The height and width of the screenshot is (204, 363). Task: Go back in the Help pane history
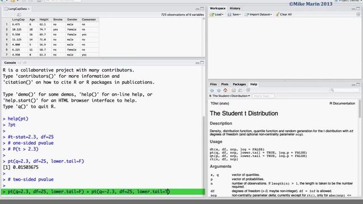pos(212,90)
